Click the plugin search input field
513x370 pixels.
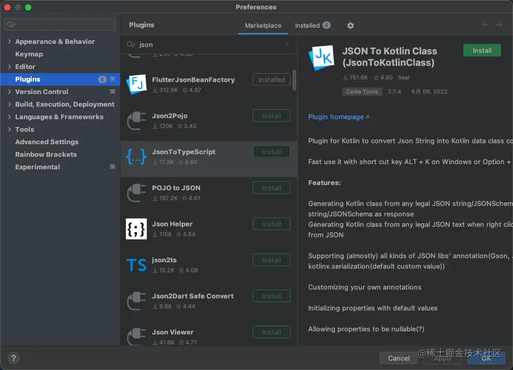pyautogui.click(x=209, y=45)
